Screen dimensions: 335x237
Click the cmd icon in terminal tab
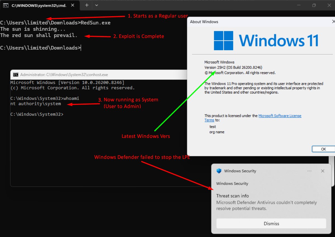(x=6, y=6)
